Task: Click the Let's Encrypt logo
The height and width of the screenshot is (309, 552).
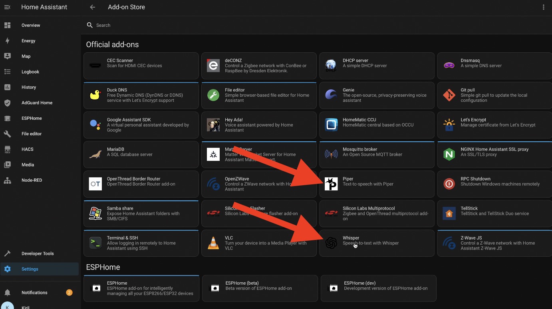Action: coord(449,125)
